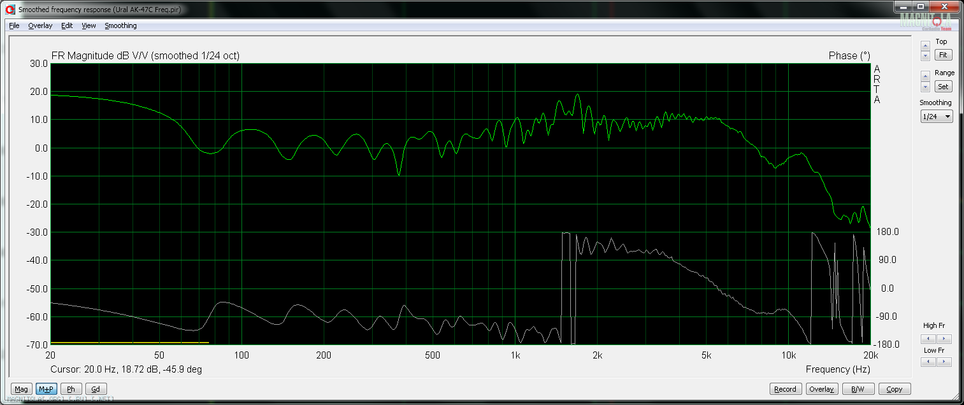Close the Smoothed frequency response window
964x405 pixels.
coord(945,6)
